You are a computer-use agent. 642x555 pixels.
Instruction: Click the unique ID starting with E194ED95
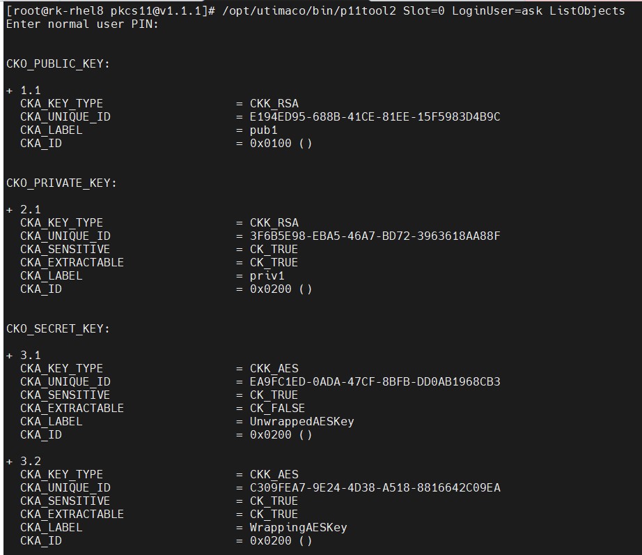tap(375, 117)
